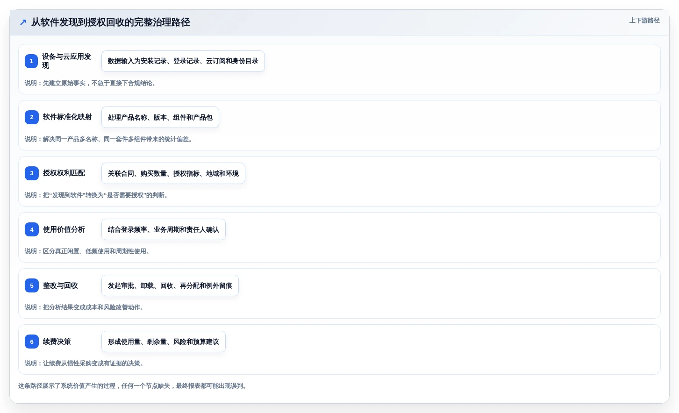The image size is (679, 413).
Task: Select the step title 使用价值分析
Action: (64, 229)
